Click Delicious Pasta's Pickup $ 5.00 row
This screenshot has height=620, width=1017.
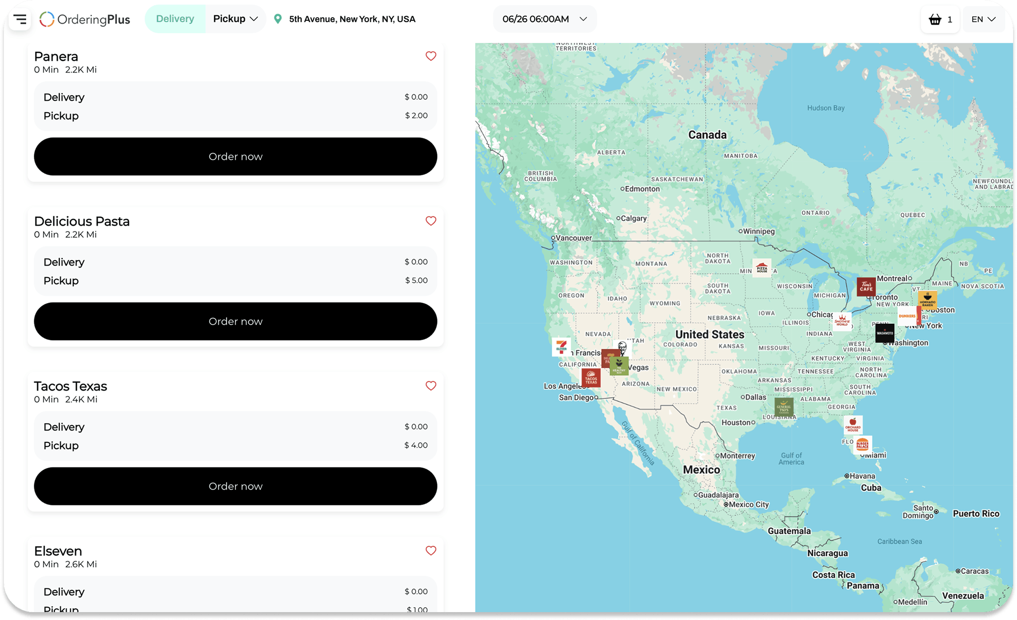coord(235,280)
